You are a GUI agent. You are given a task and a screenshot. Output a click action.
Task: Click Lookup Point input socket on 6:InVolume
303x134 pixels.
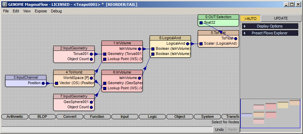[x=105, y=88]
